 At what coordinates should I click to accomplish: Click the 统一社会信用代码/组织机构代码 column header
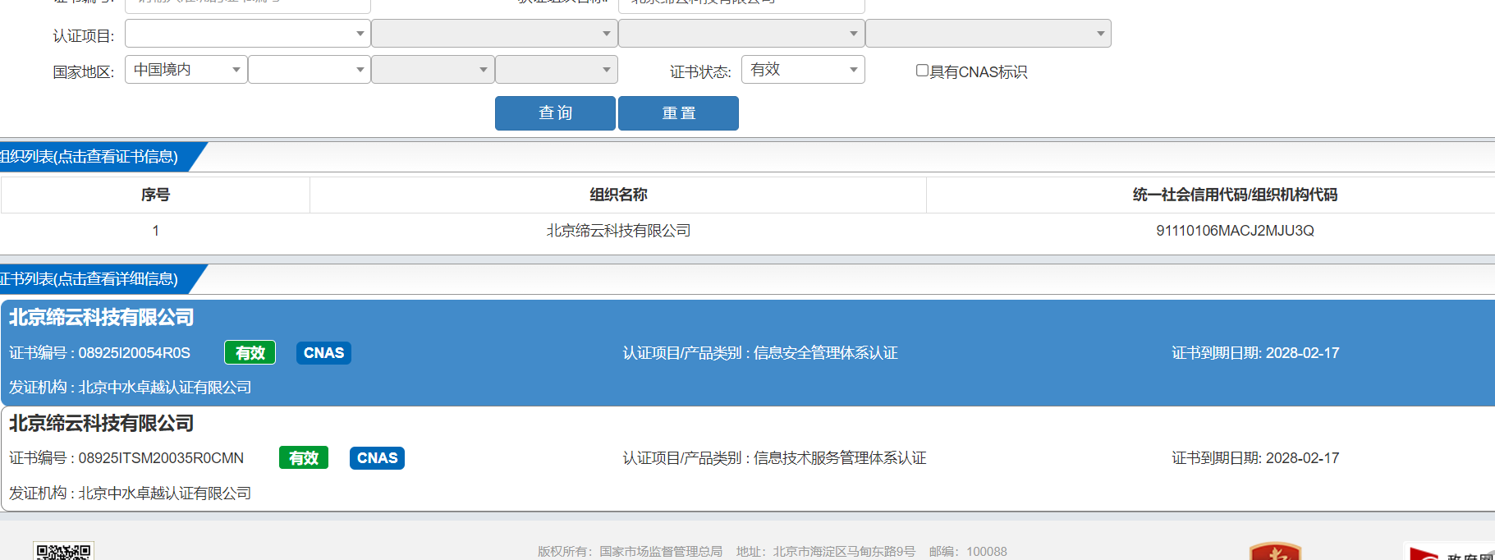1235,195
